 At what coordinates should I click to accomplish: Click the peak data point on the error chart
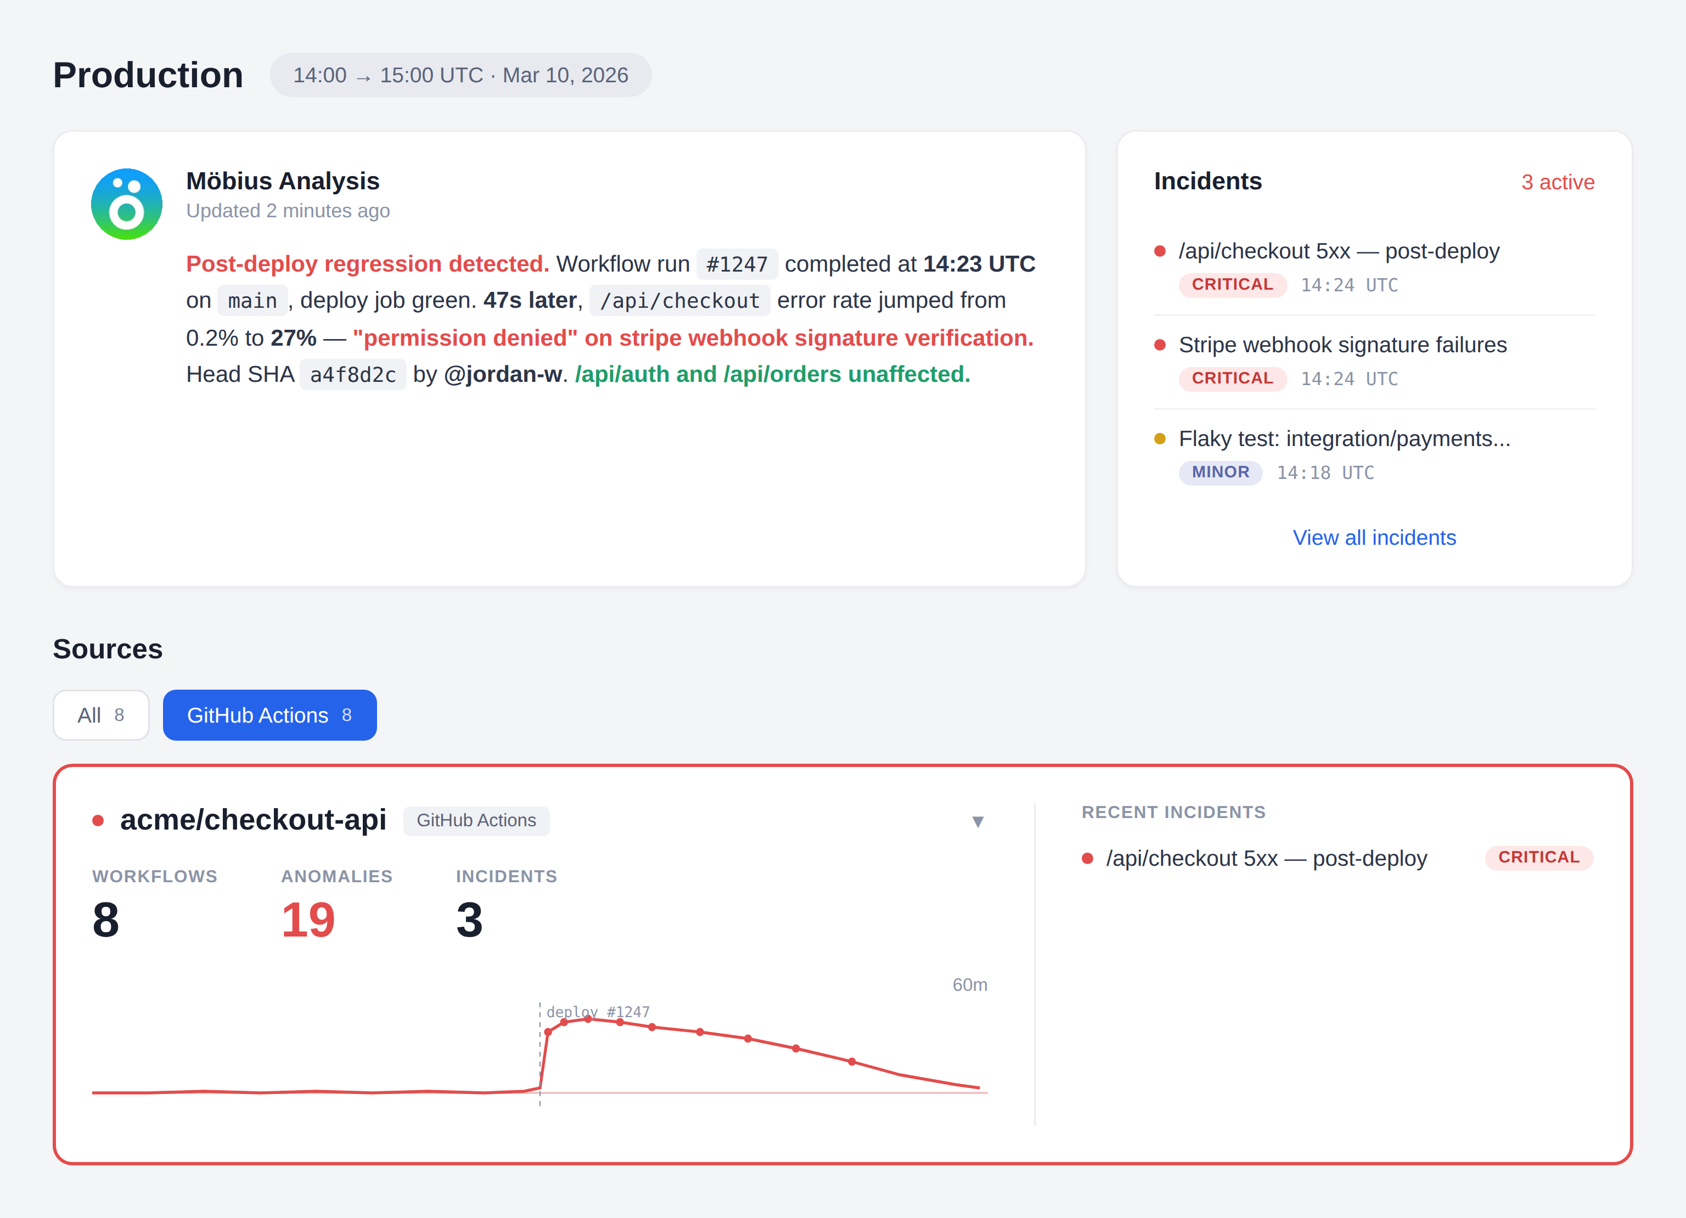[x=588, y=1019]
